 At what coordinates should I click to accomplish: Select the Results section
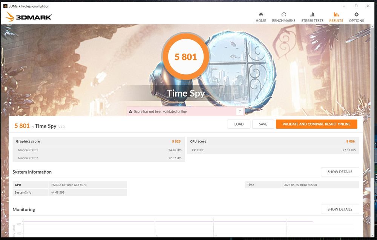[x=336, y=17]
